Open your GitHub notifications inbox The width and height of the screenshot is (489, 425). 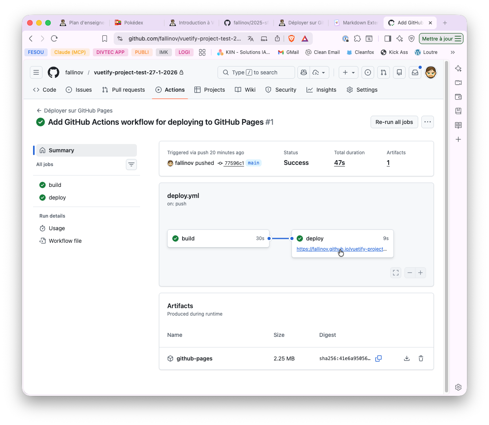coord(415,72)
